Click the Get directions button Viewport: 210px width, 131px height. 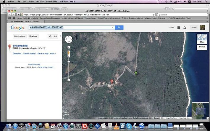tap(20, 36)
